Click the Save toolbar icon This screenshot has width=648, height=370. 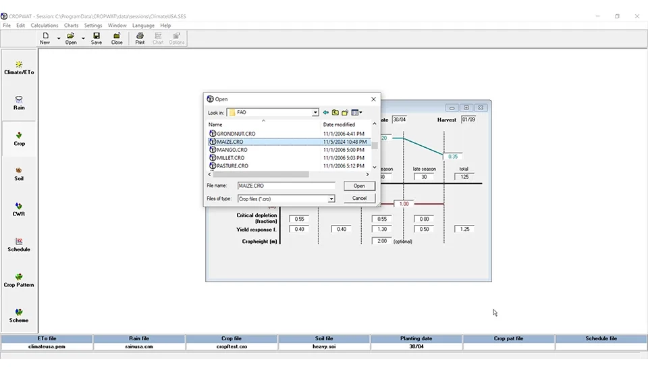[97, 38]
